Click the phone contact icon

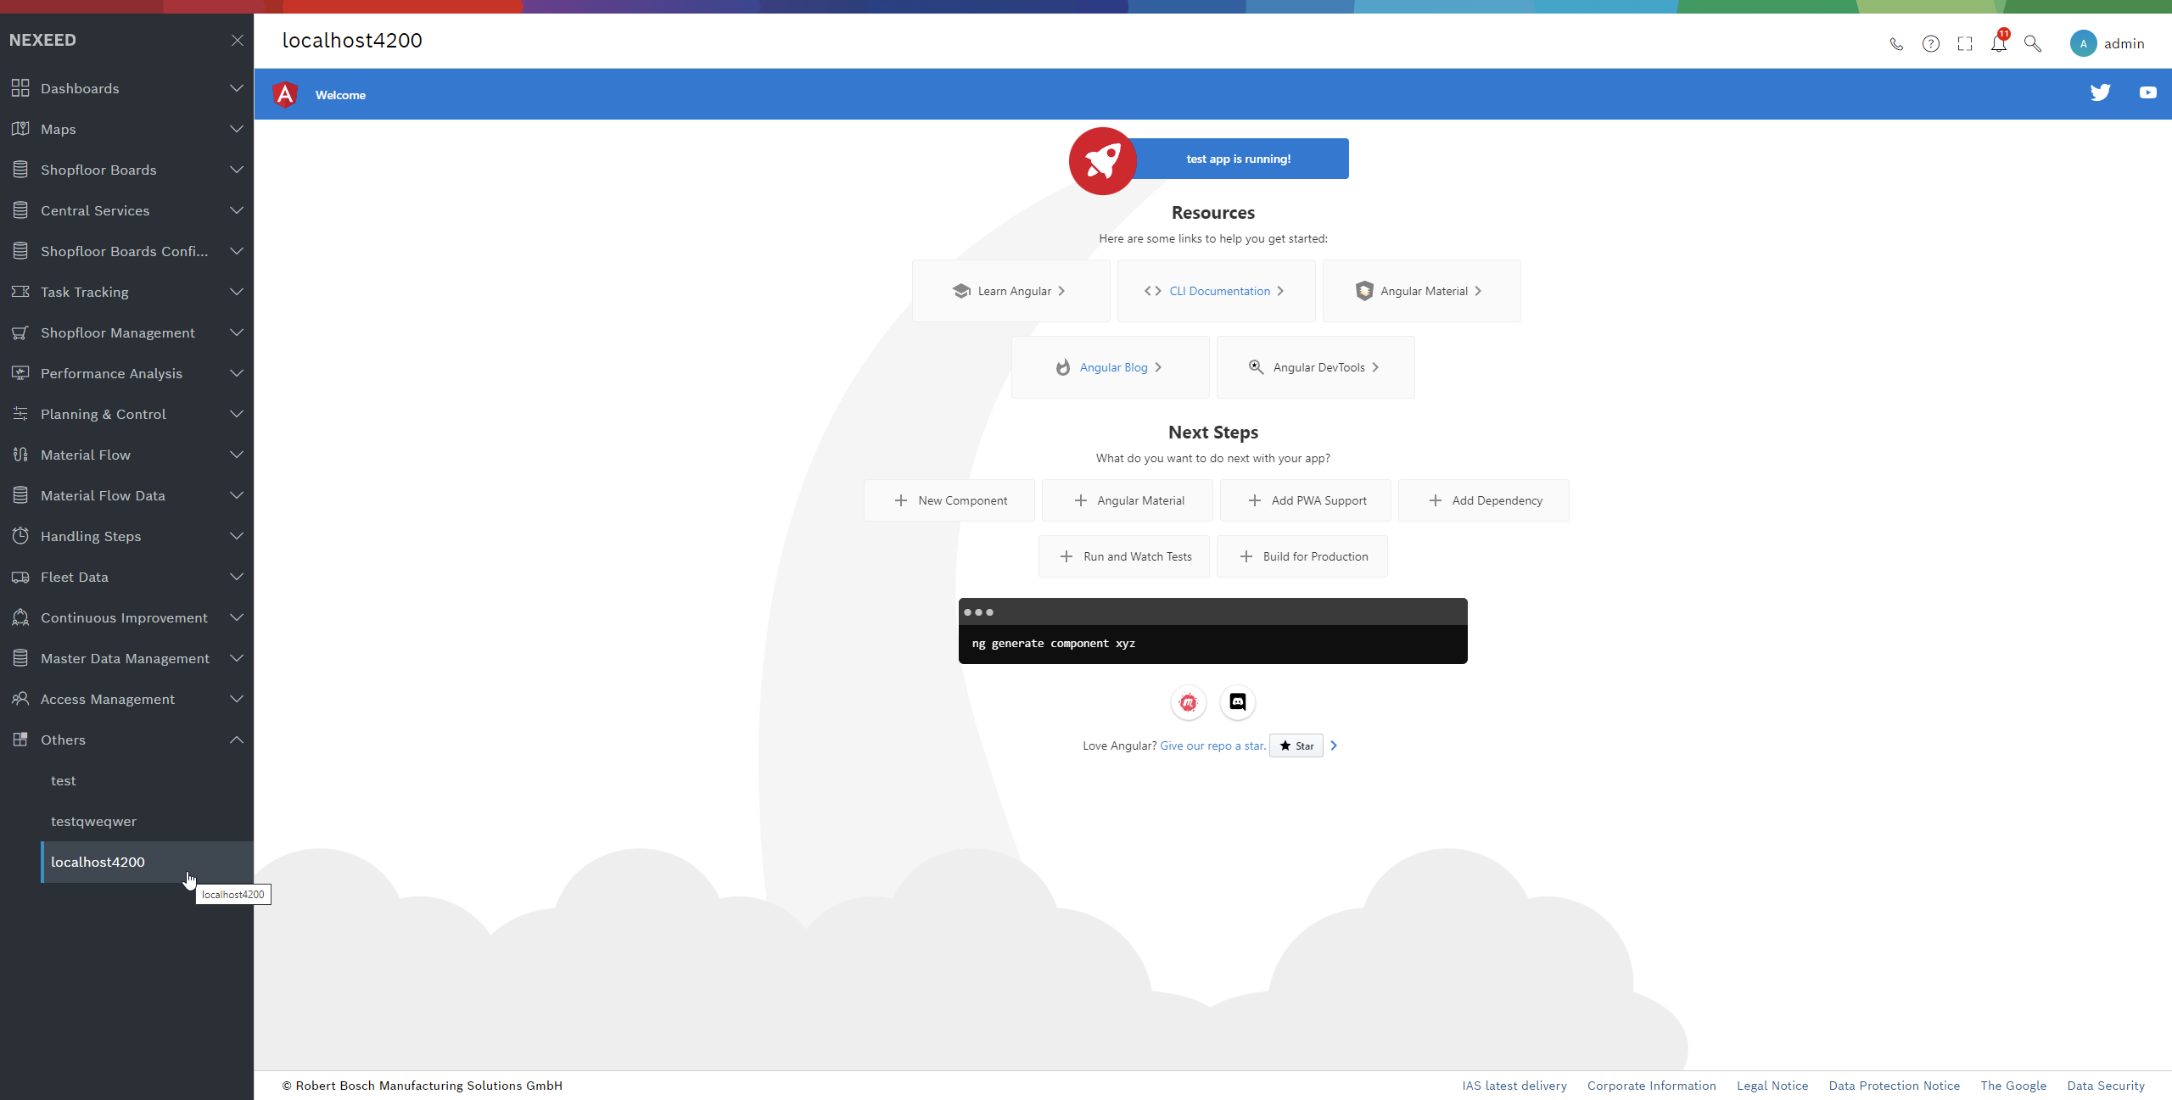click(x=1896, y=43)
